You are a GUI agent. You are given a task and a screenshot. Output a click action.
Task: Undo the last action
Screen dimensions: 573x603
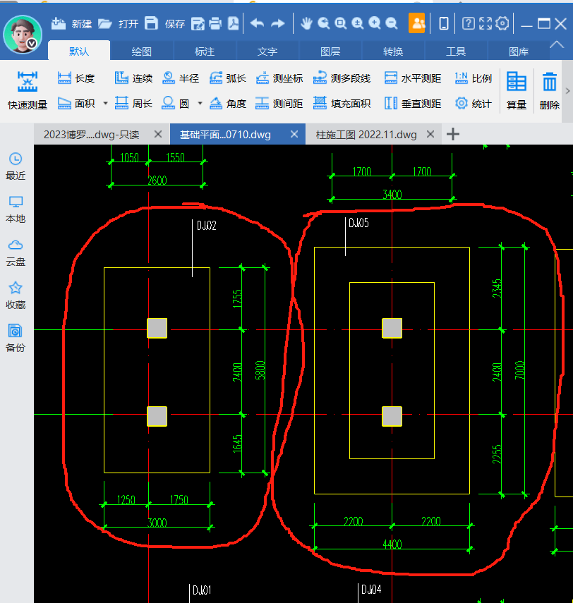coord(257,24)
